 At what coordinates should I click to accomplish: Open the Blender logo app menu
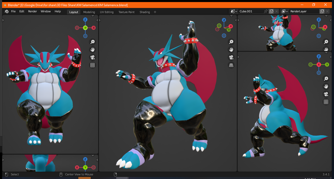(x=7, y=12)
